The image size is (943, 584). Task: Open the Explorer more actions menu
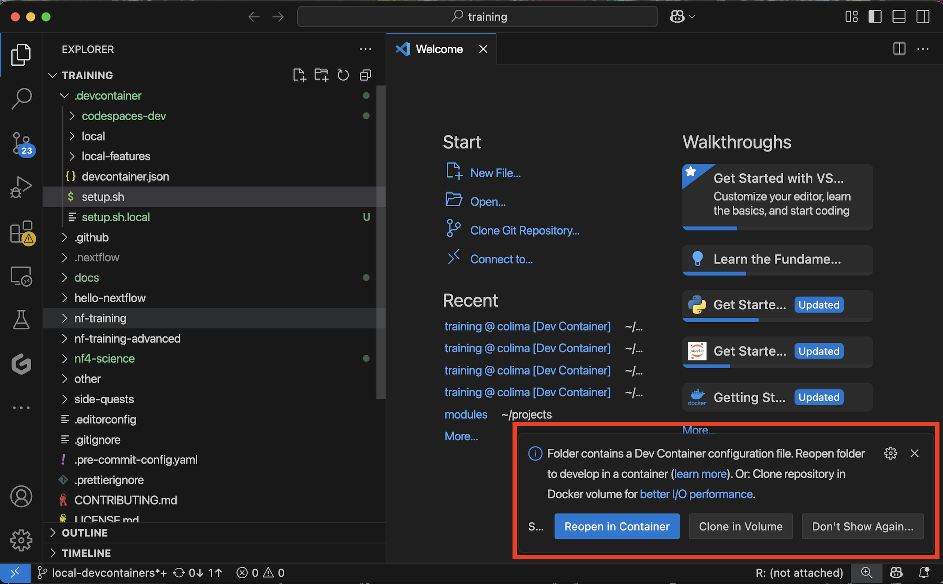pos(365,49)
